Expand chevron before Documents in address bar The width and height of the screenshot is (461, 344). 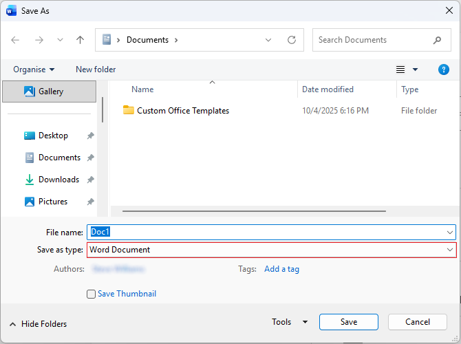click(118, 40)
